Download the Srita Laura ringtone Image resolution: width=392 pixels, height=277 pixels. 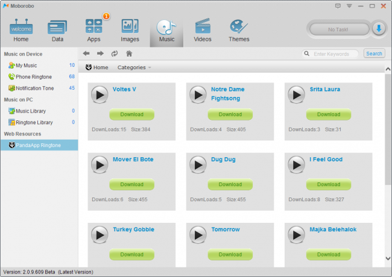coord(329,114)
